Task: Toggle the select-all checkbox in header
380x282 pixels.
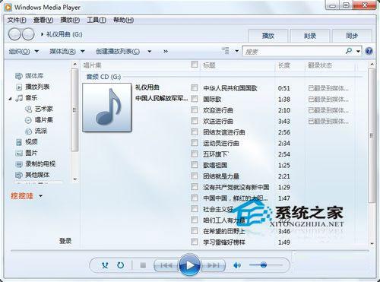Action: [x=195, y=65]
